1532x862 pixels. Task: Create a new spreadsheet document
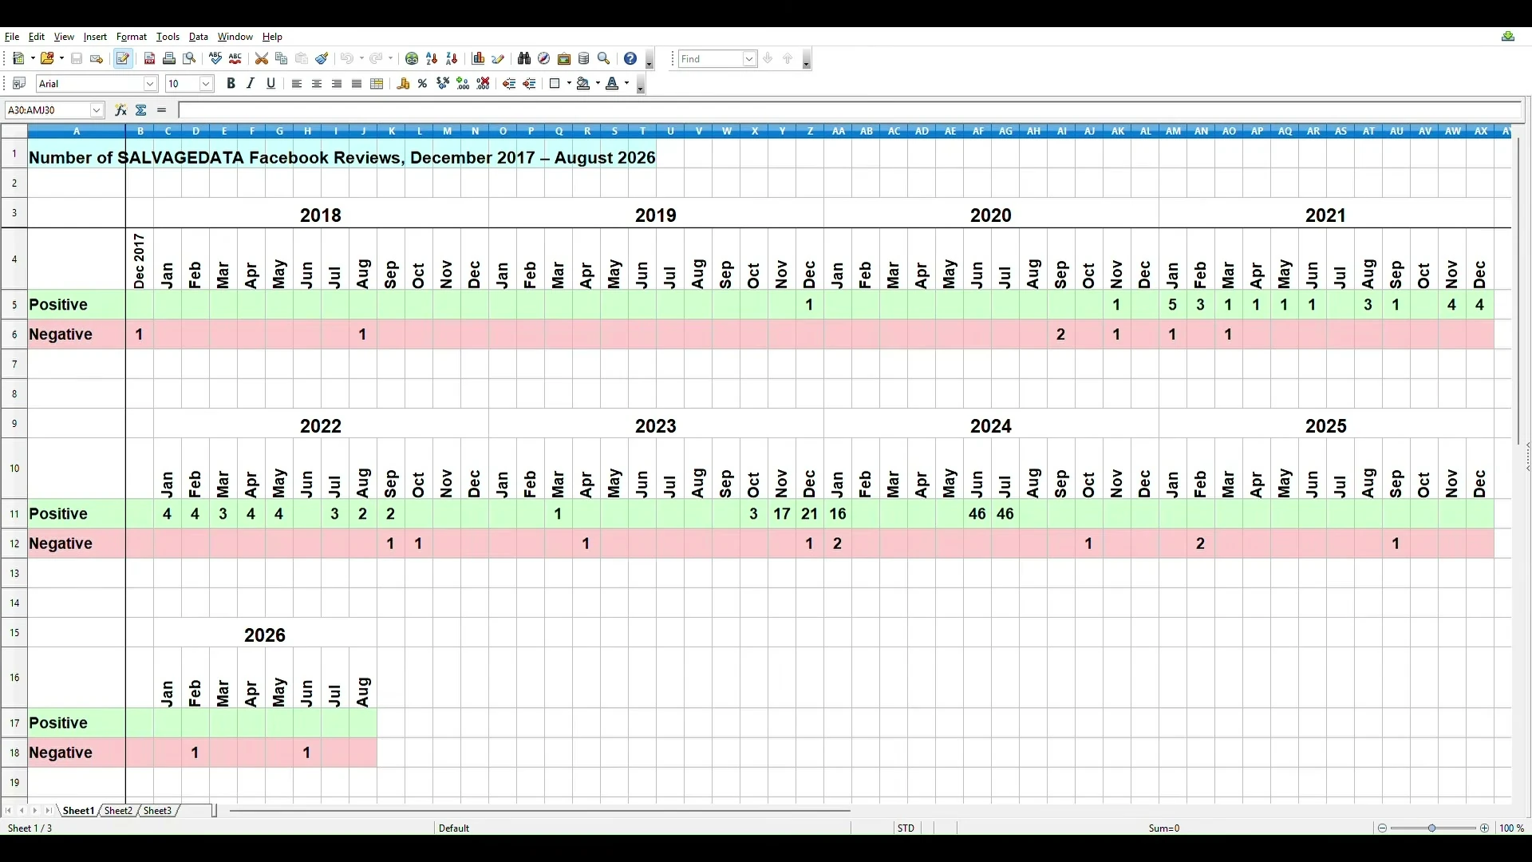pos(19,59)
